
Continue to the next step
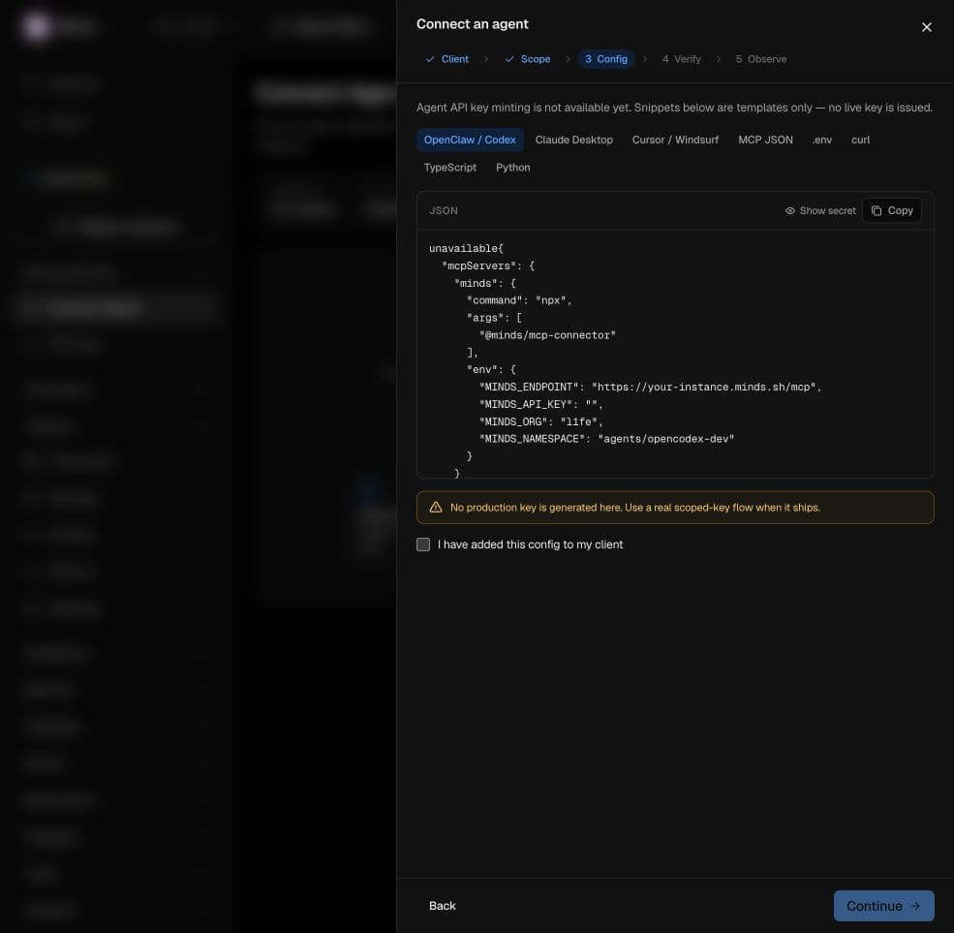pos(883,906)
